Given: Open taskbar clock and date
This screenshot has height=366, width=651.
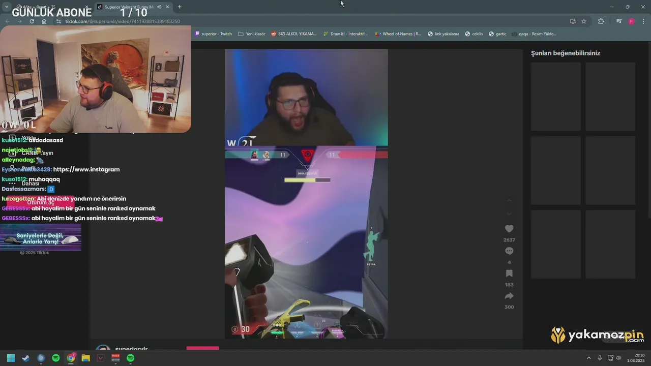Looking at the screenshot, I should coord(636,358).
